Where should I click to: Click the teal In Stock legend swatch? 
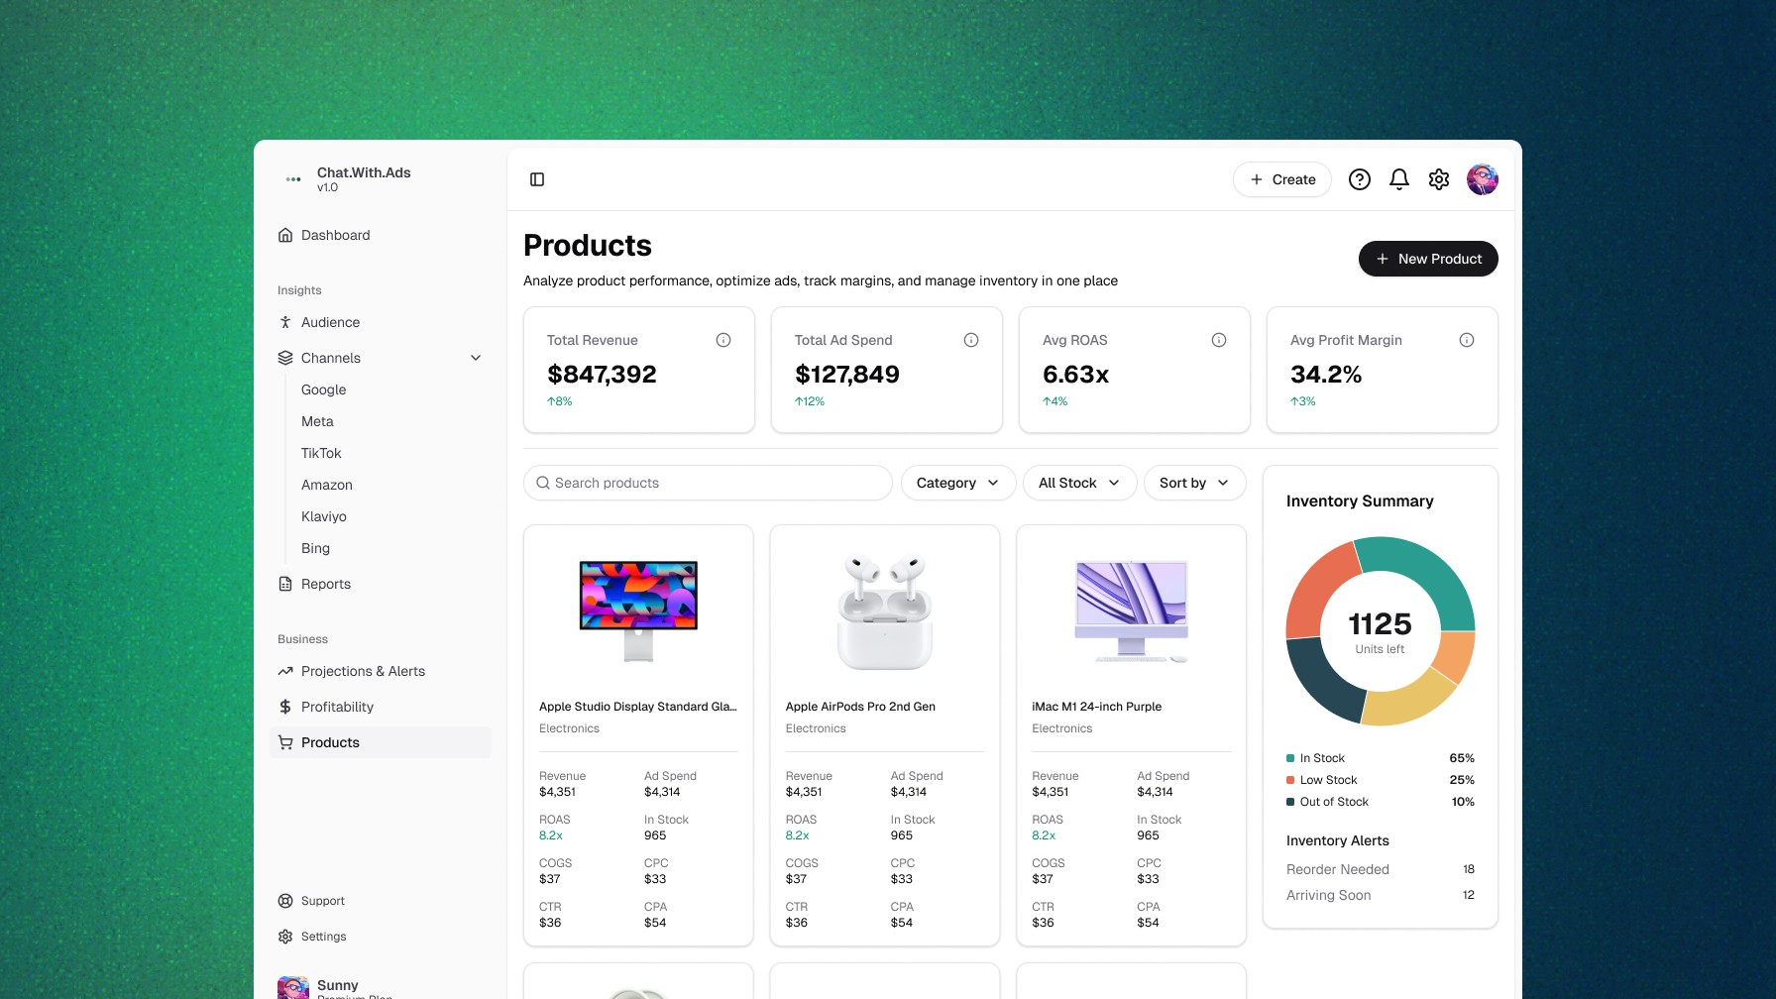(1290, 758)
